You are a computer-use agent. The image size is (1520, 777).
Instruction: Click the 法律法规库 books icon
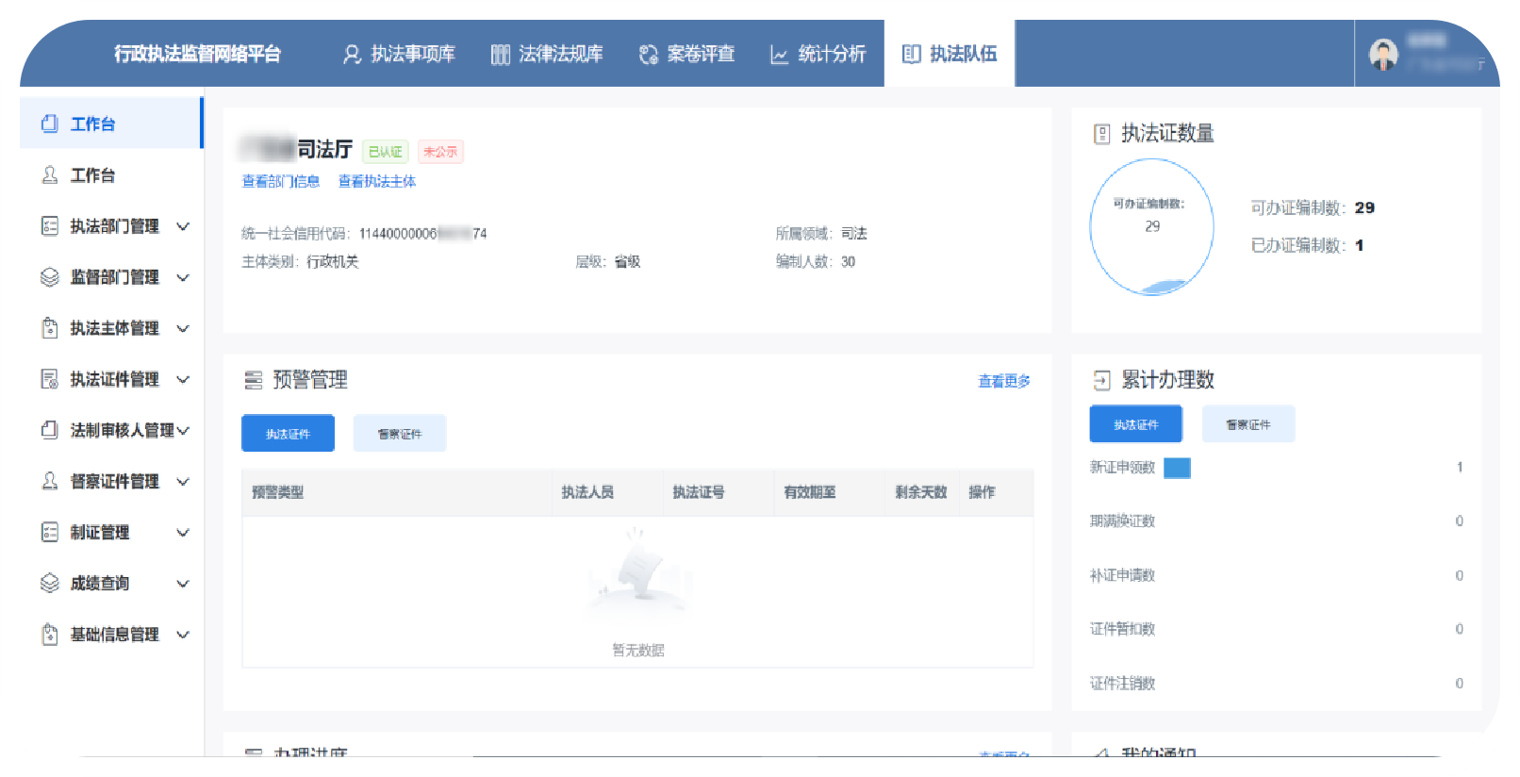500,55
